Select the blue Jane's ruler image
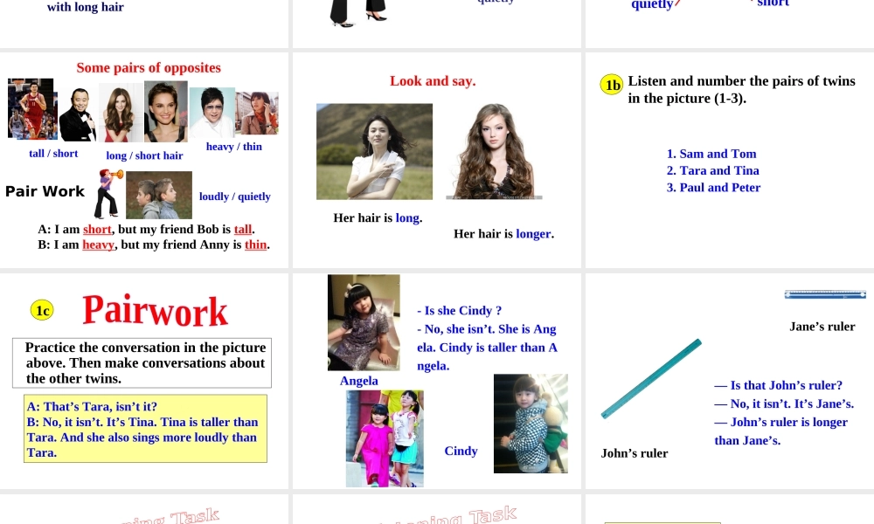 [x=825, y=295]
